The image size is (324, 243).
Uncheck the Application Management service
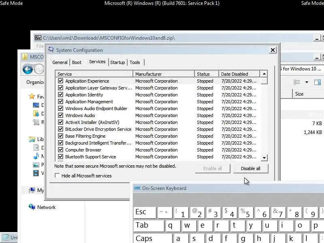[x=60, y=102]
